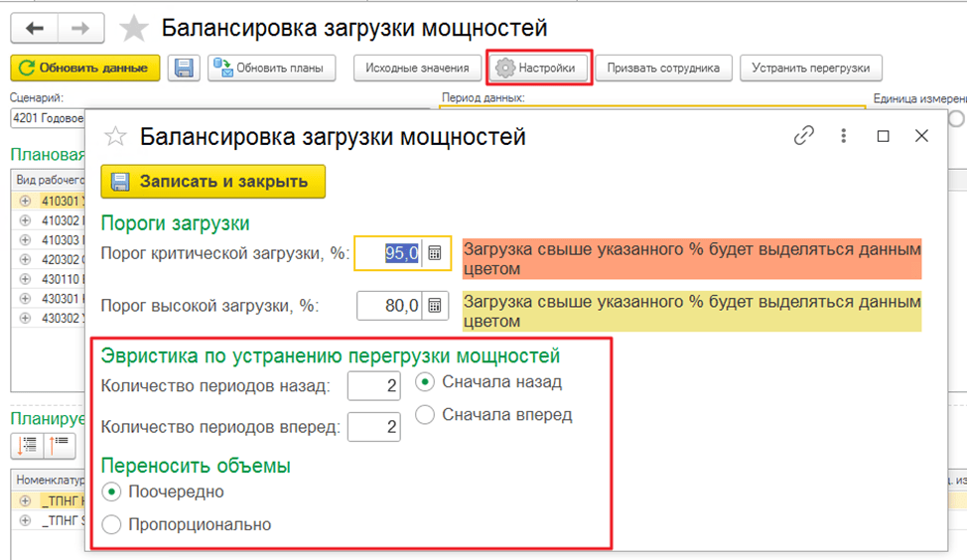
Task: Click the Номенклатура column header
Action: 50,480
